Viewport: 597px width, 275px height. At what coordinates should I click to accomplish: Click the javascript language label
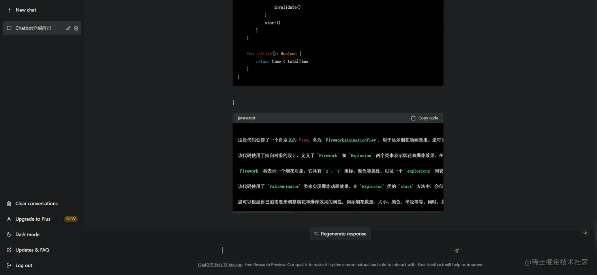pos(246,118)
